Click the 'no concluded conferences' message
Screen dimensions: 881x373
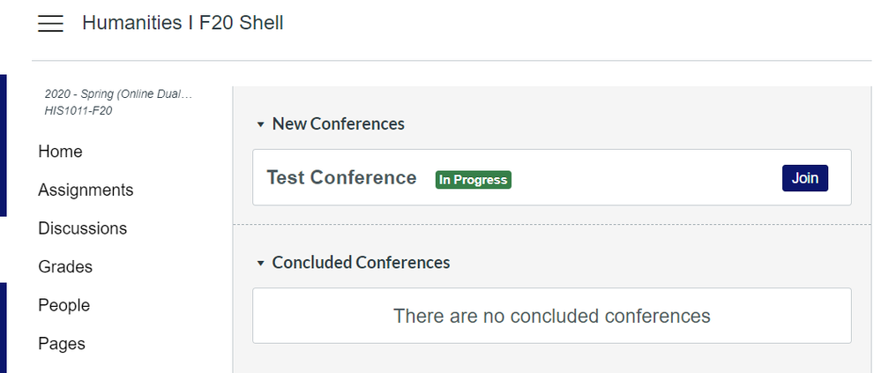pyautogui.click(x=551, y=316)
